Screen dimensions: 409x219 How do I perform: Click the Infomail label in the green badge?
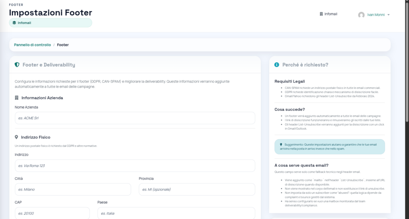coord(24,23)
